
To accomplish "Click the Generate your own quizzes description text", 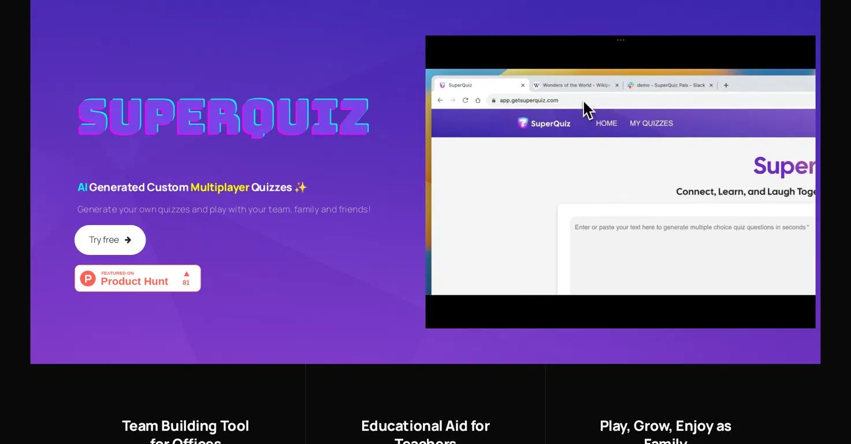I will pyautogui.click(x=224, y=209).
